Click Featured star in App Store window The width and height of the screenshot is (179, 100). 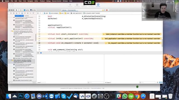point(70,5)
